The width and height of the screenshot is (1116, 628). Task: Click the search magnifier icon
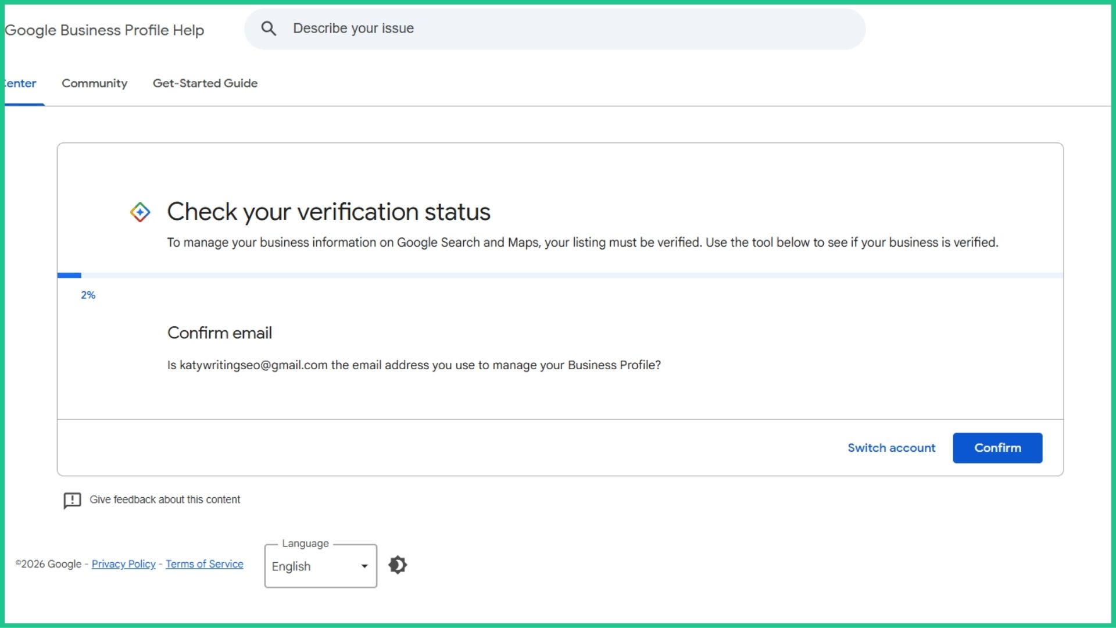(x=269, y=28)
